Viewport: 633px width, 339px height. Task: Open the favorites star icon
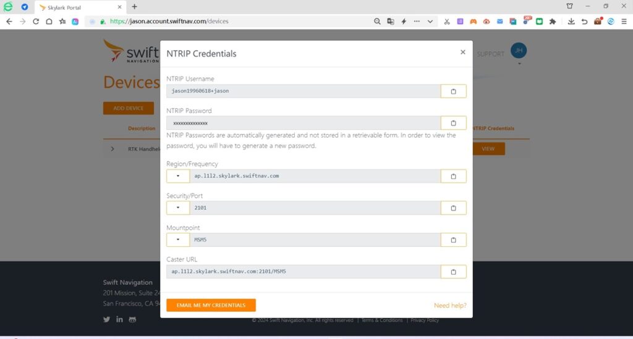(x=62, y=22)
